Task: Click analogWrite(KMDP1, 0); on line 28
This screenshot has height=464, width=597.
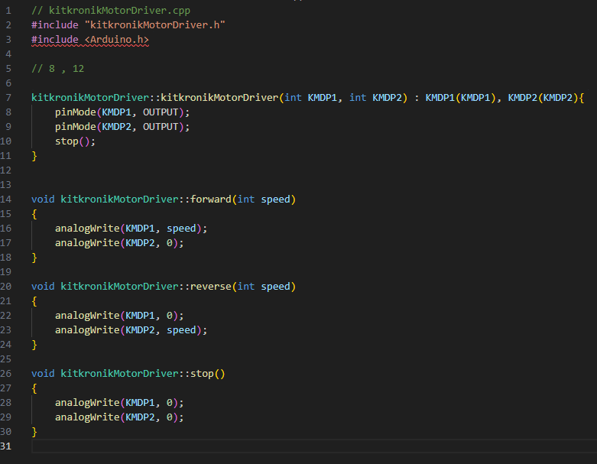Action: point(119,403)
